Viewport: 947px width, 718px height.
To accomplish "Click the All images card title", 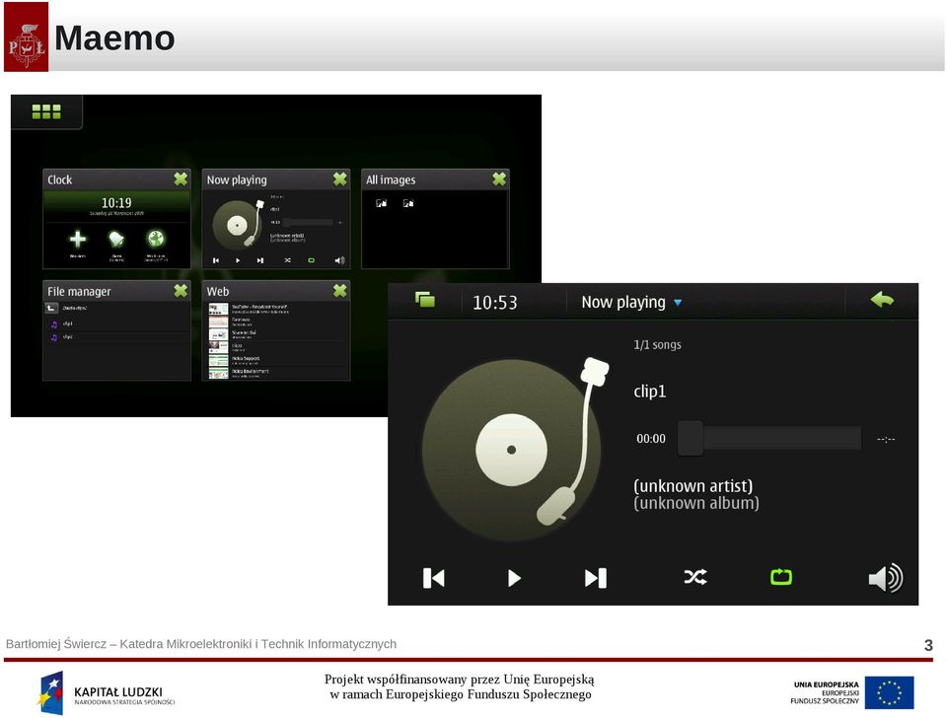I will tap(391, 179).
